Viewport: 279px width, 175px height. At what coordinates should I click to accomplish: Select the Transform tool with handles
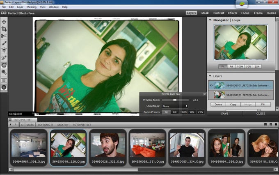coord(4,50)
